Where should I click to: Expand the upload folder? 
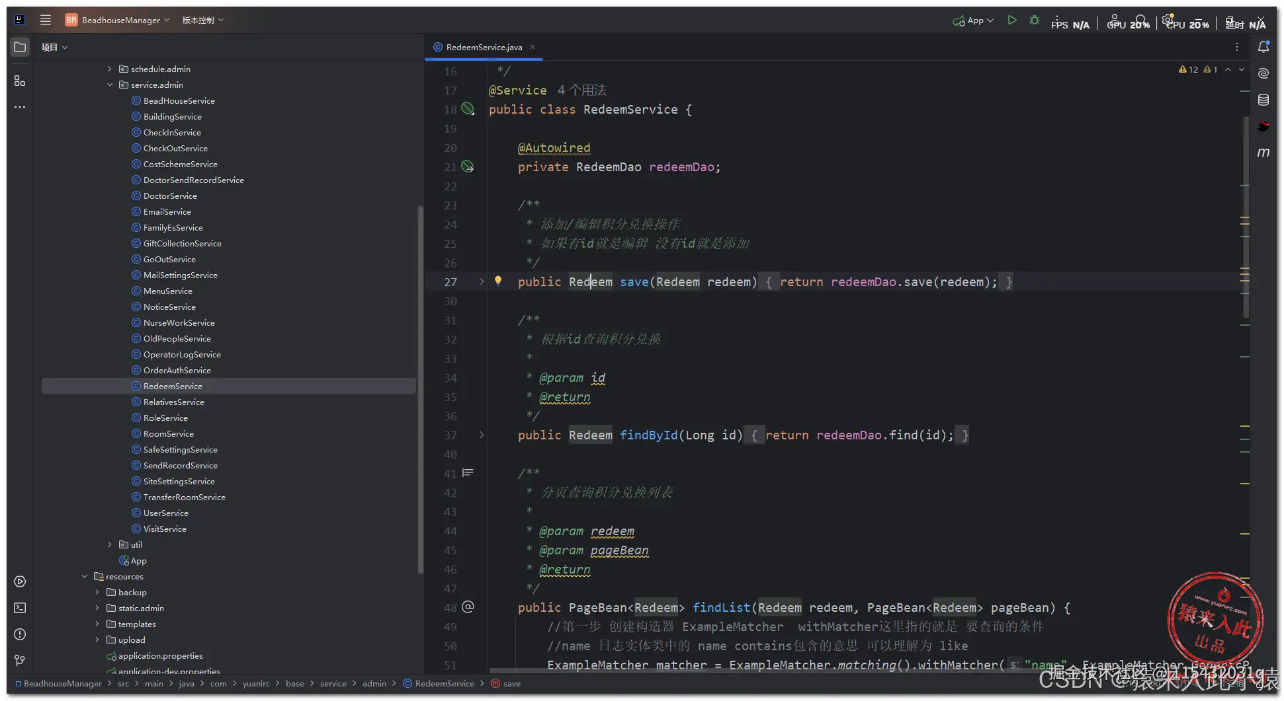(97, 640)
